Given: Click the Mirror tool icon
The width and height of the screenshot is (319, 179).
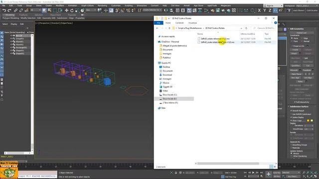Looking at the screenshot, I should pos(166,10).
